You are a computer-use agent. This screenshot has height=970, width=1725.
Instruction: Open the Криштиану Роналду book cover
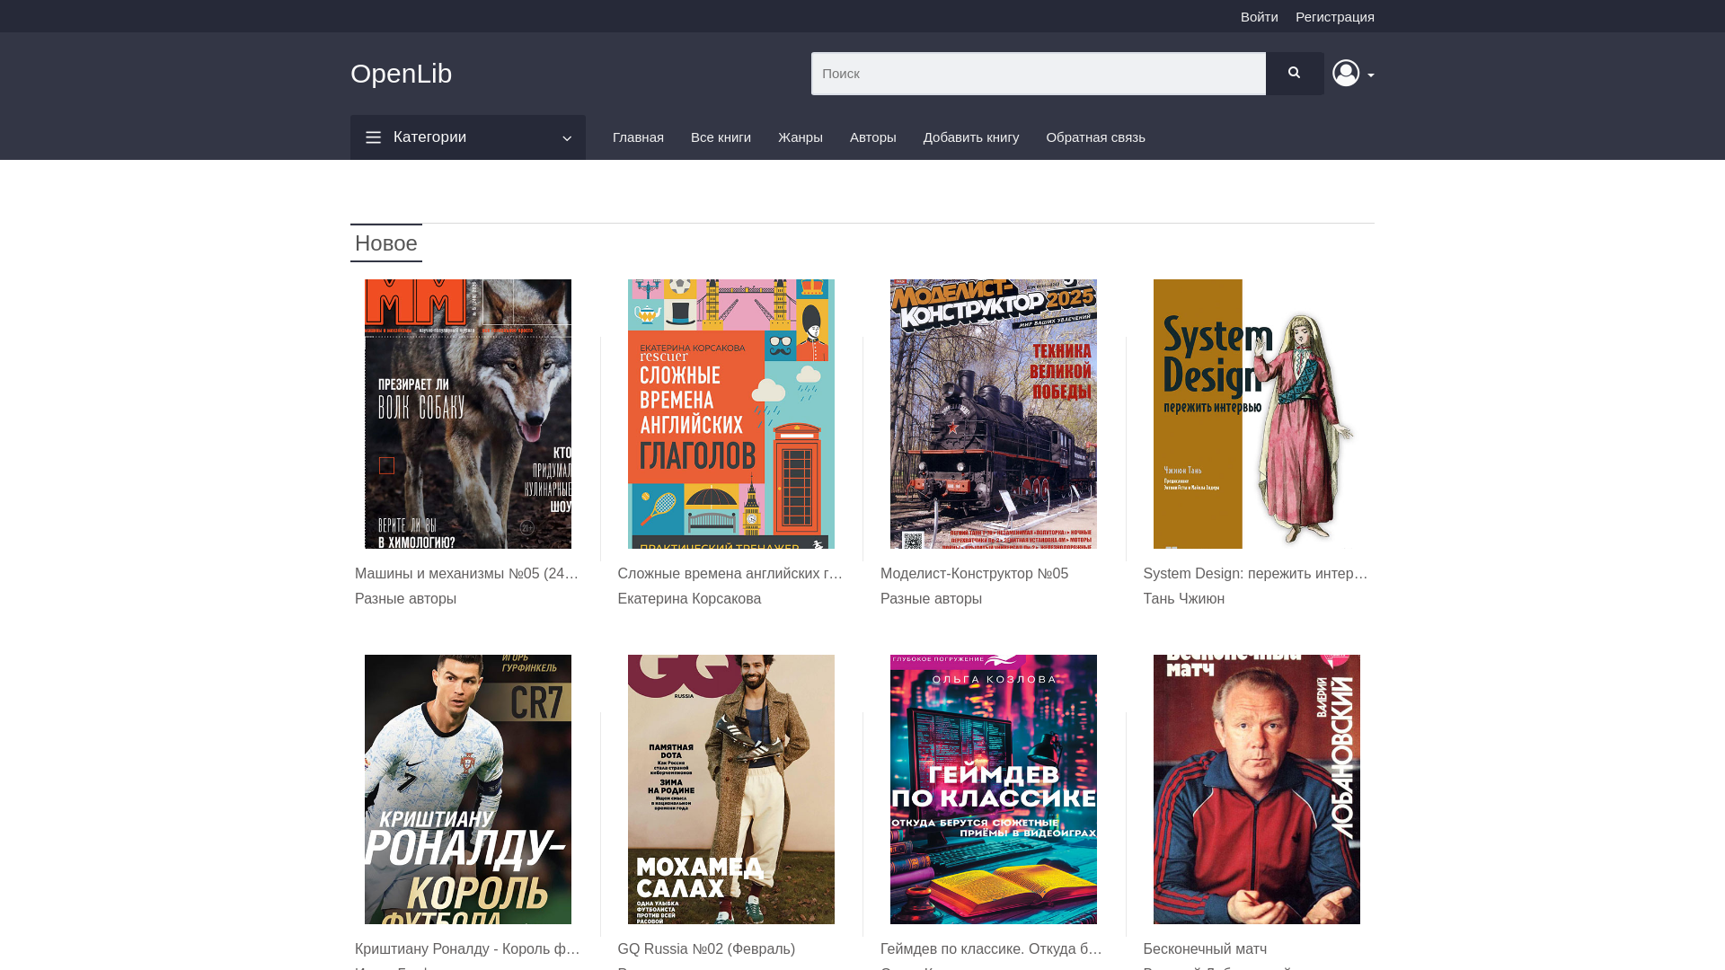(468, 789)
